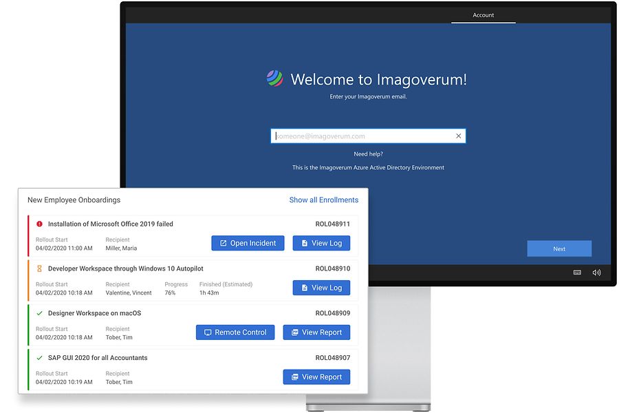Viewport: 619px width, 413px height.
Task: View Log for Developer Workspace Autopilot rollout
Action: coord(321,288)
